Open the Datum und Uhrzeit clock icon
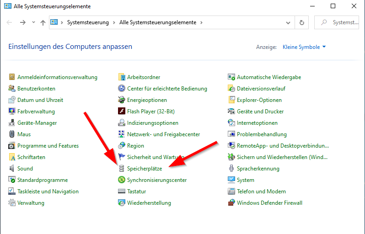365x234 pixels. 11,100
